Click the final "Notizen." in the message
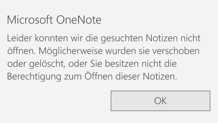The width and height of the screenshot is (218, 123). (160, 76)
